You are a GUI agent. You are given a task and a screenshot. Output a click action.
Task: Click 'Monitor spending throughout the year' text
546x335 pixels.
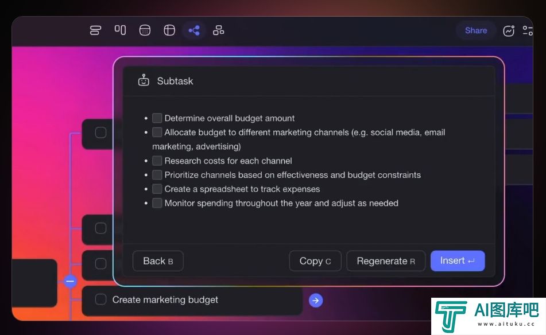[281, 203]
